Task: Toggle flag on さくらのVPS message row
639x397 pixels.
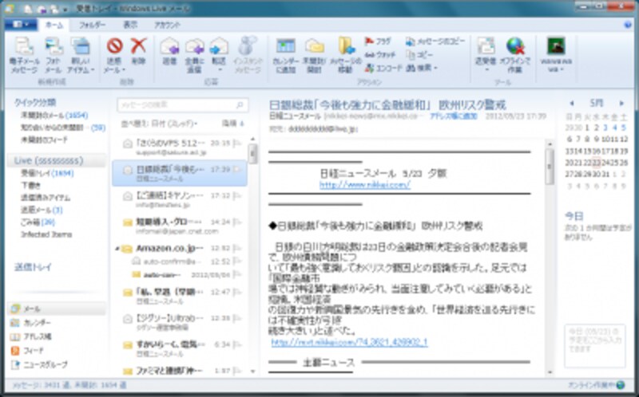Action: [237, 143]
